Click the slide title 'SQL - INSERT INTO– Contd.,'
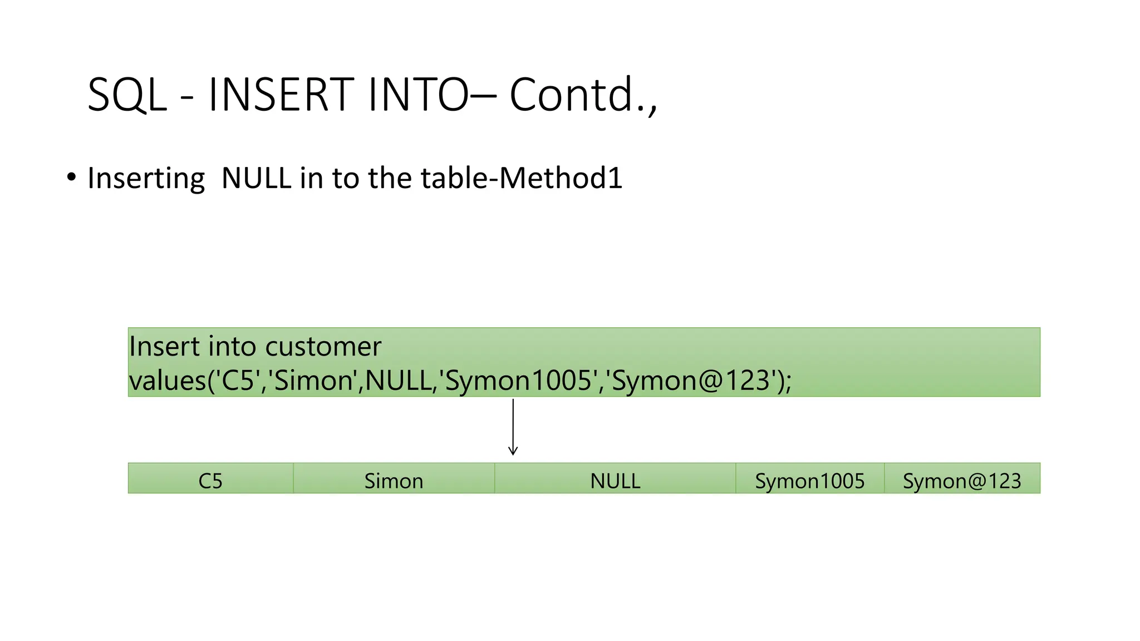The width and height of the screenshot is (1140, 641). 372,95
